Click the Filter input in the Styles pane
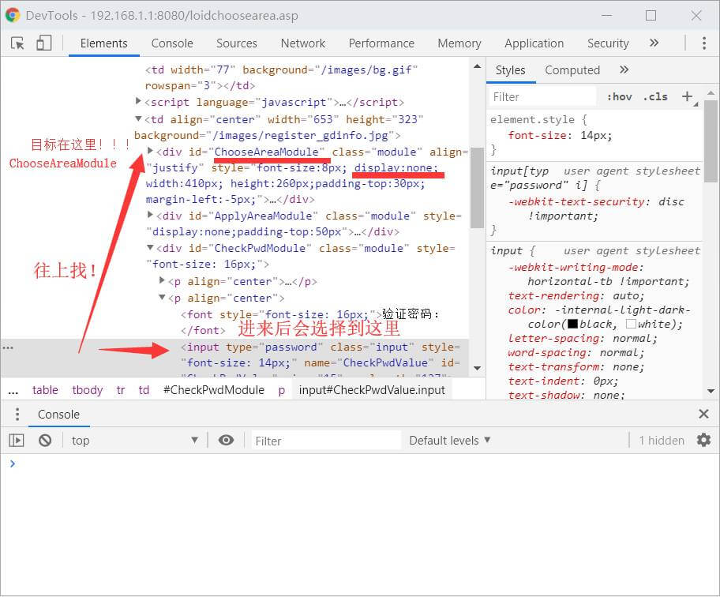Viewport: 720px width, 597px height. pyautogui.click(x=542, y=96)
